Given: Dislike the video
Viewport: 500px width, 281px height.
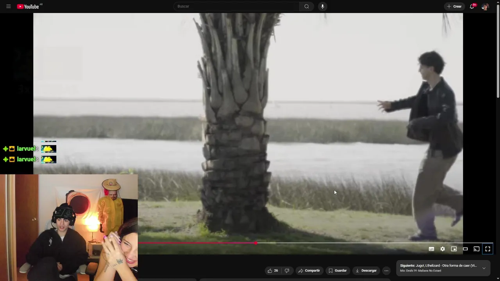Looking at the screenshot, I should click(287, 270).
